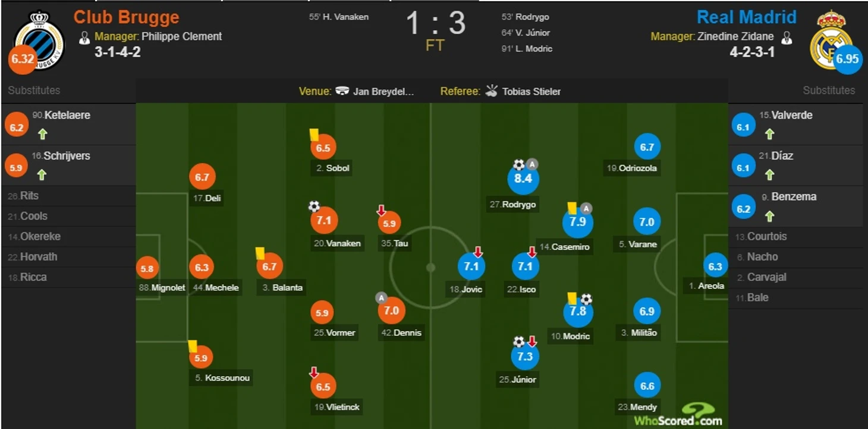Image resolution: width=868 pixels, height=429 pixels.
Task: Click the red substitution arrow above Jovic
Action: (478, 252)
